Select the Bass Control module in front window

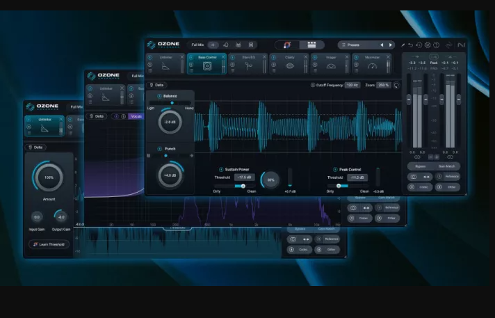click(206, 63)
